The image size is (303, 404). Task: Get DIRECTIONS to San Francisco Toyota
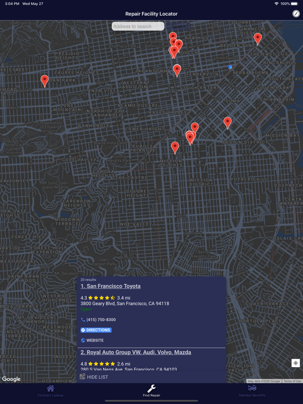pyautogui.click(x=96, y=330)
